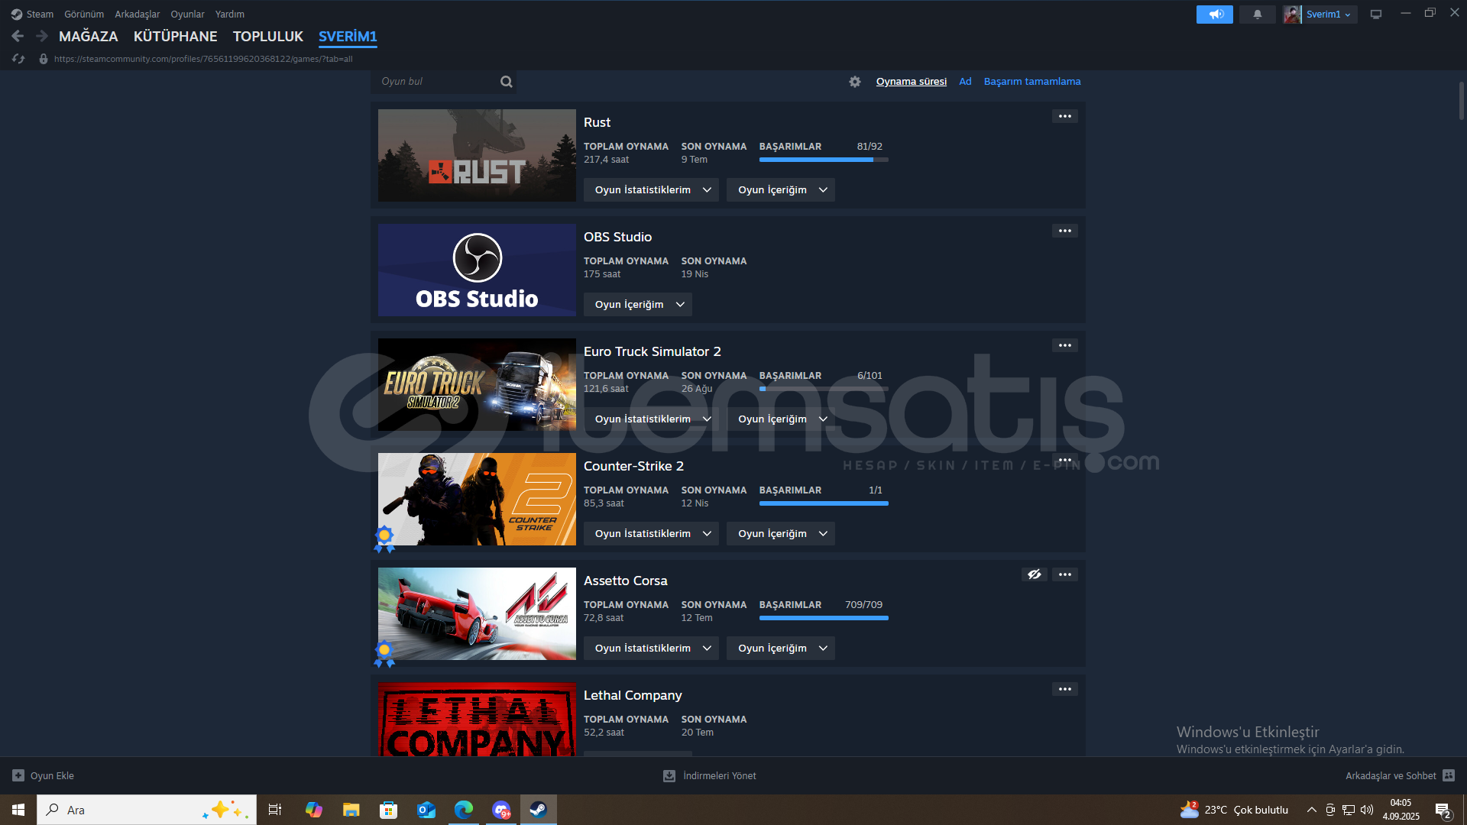Sort games by Ad
1467x825 pixels.
tap(965, 82)
